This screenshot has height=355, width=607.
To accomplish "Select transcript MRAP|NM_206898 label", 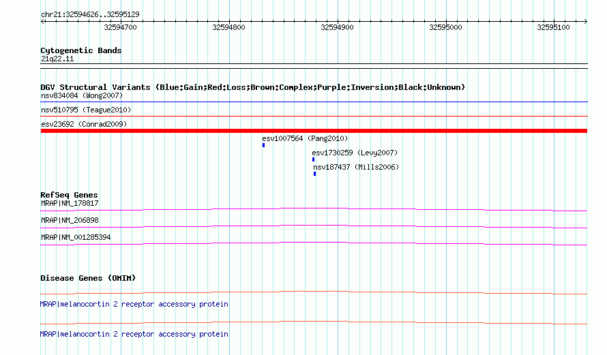I will (70, 220).
